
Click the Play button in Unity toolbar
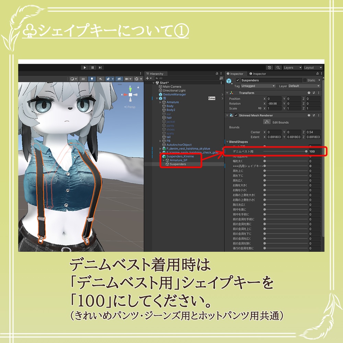[x=85, y=68]
